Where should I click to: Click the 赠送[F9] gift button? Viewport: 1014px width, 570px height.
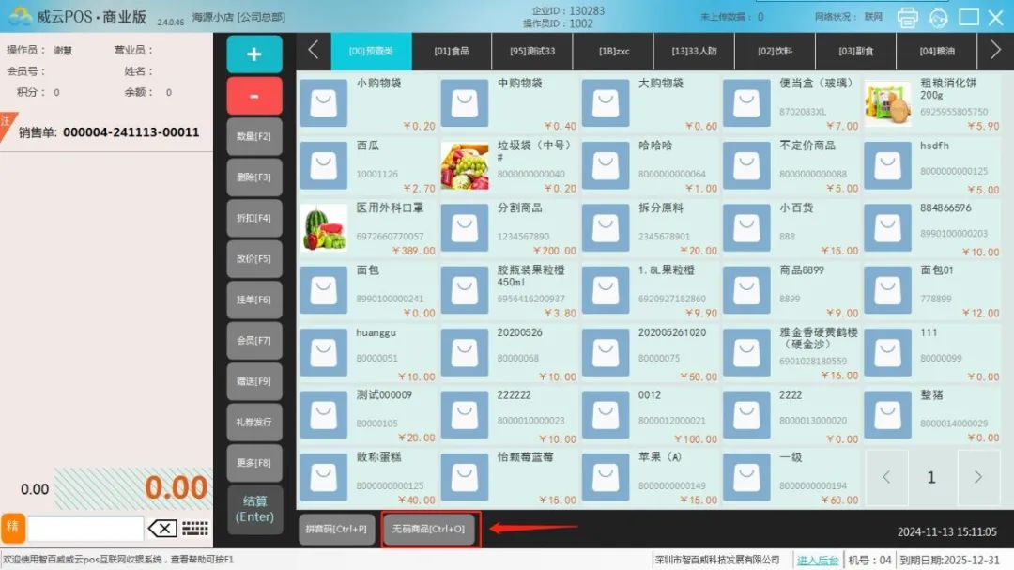pos(254,381)
